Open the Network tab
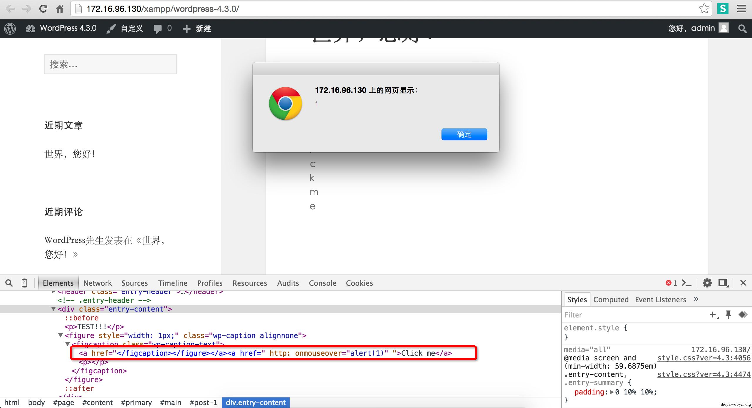The height and width of the screenshot is (408, 752). 98,283
